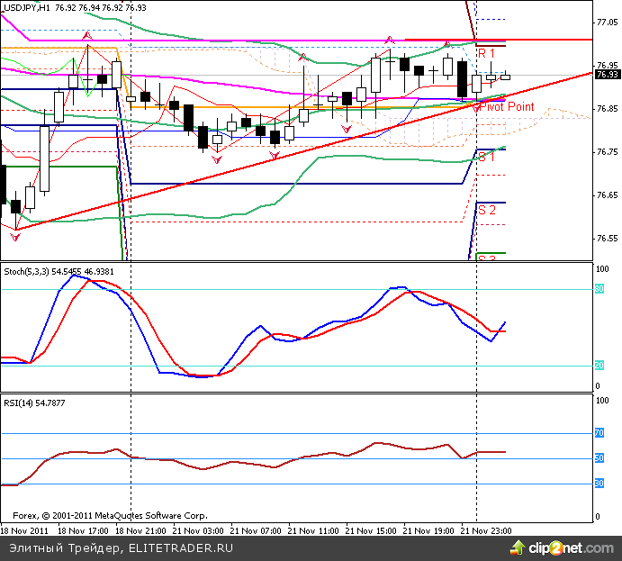Image resolution: width=622 pixels, height=561 pixels.
Task: Select the Pivot Point label
Action: 506,106
